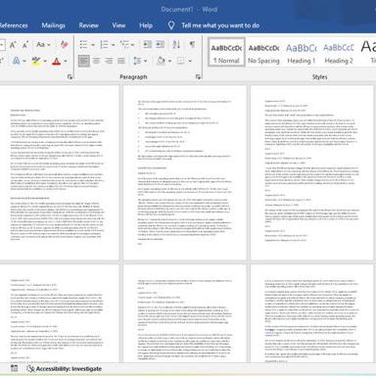Apply the Normal style

click(226, 53)
